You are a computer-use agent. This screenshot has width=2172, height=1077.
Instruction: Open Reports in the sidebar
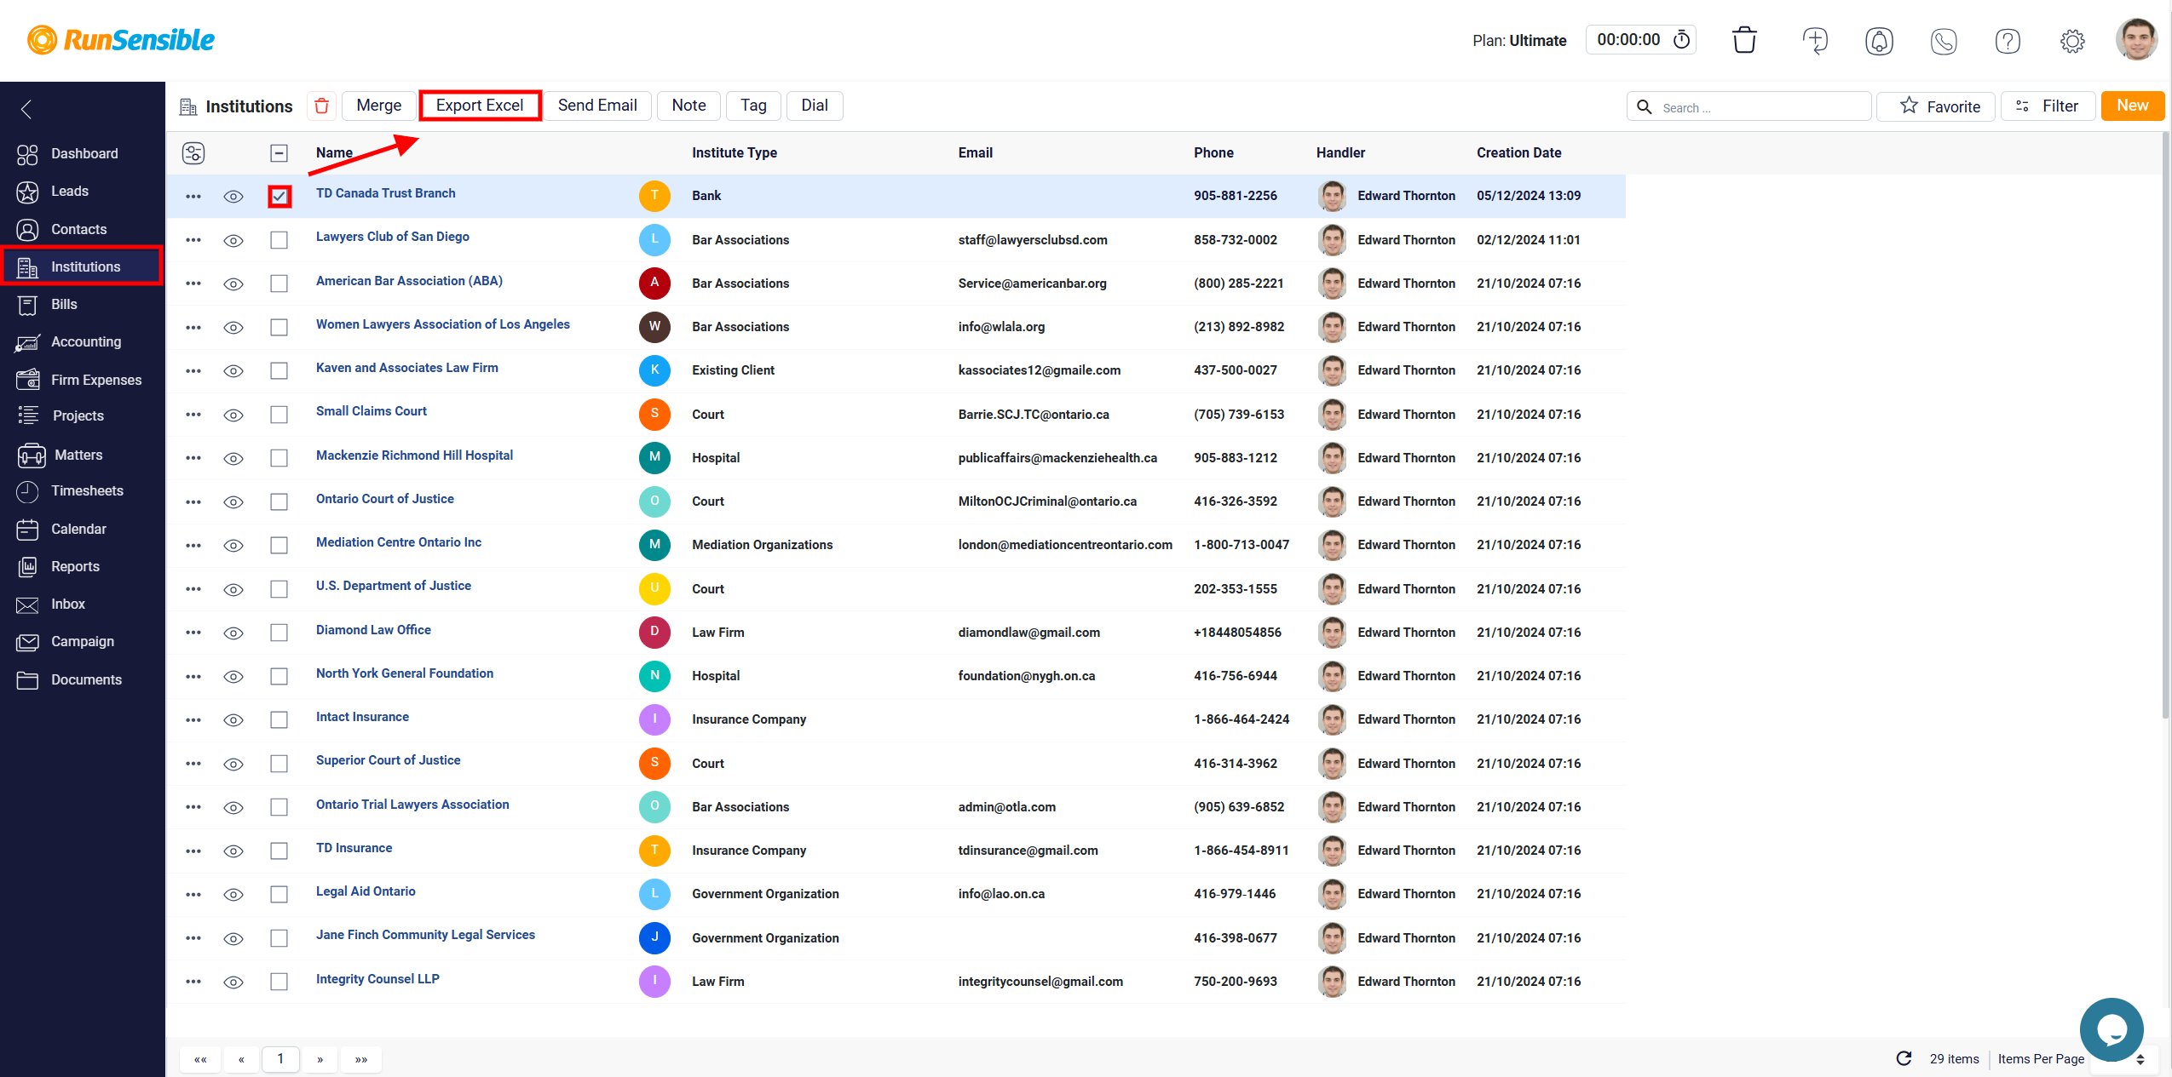click(x=83, y=566)
